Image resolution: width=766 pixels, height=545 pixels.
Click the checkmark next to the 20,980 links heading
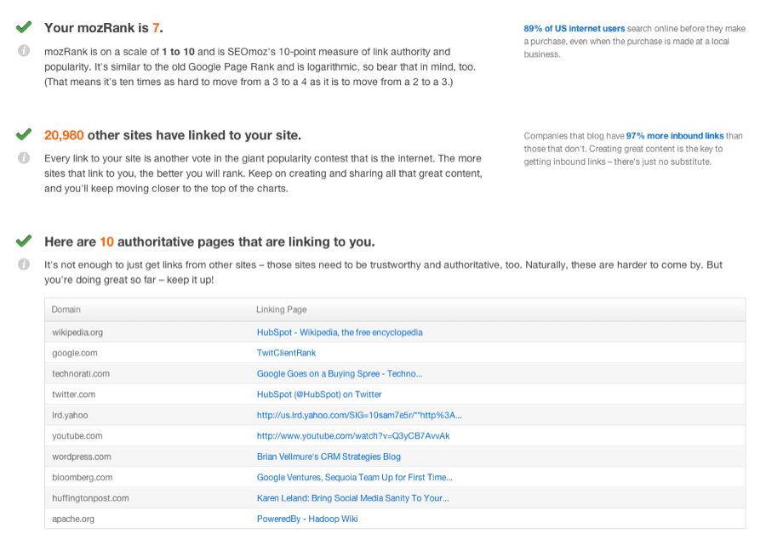(23, 133)
